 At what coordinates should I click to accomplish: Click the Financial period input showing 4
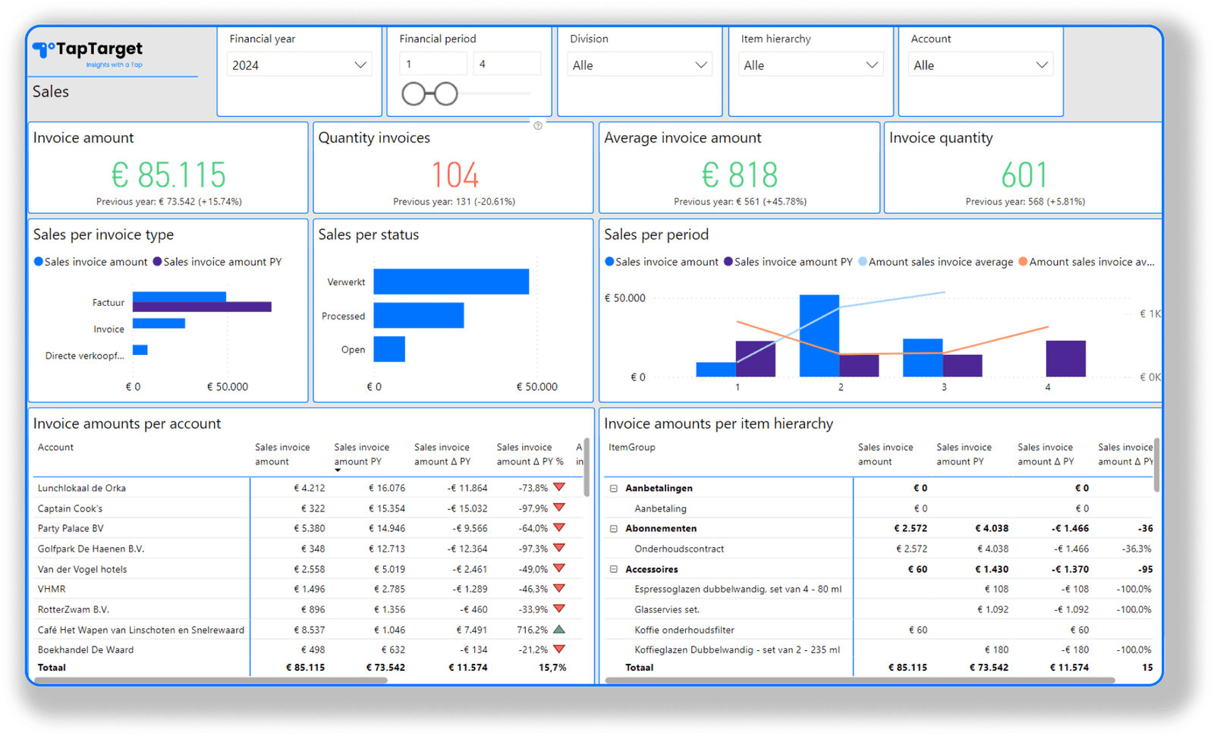(507, 64)
